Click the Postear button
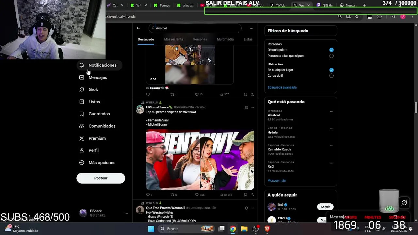418x235 pixels. [x=101, y=178]
